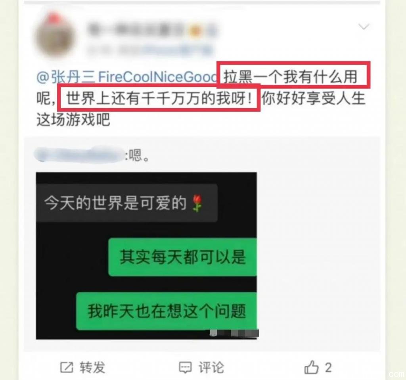This screenshot has height=380, width=406.
Task: Tap the rose emoji in the chat bubble
Action: 197,203
